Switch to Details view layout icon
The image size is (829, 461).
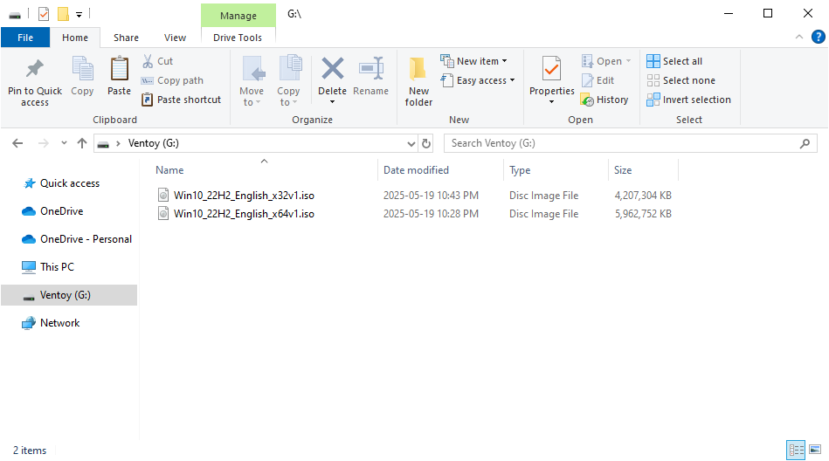coord(796,450)
